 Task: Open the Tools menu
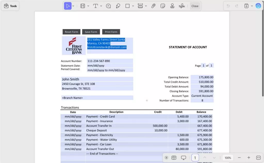(10, 6)
